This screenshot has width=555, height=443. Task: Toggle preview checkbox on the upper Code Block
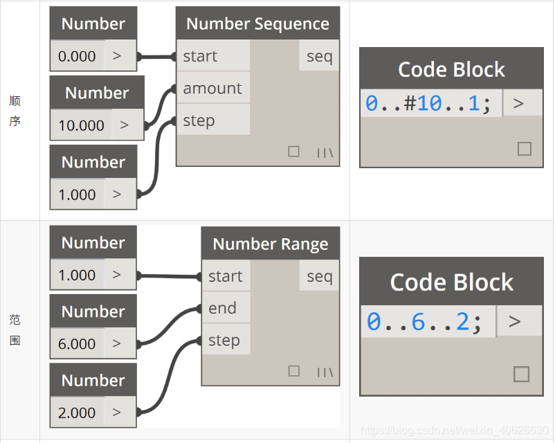pos(524,148)
